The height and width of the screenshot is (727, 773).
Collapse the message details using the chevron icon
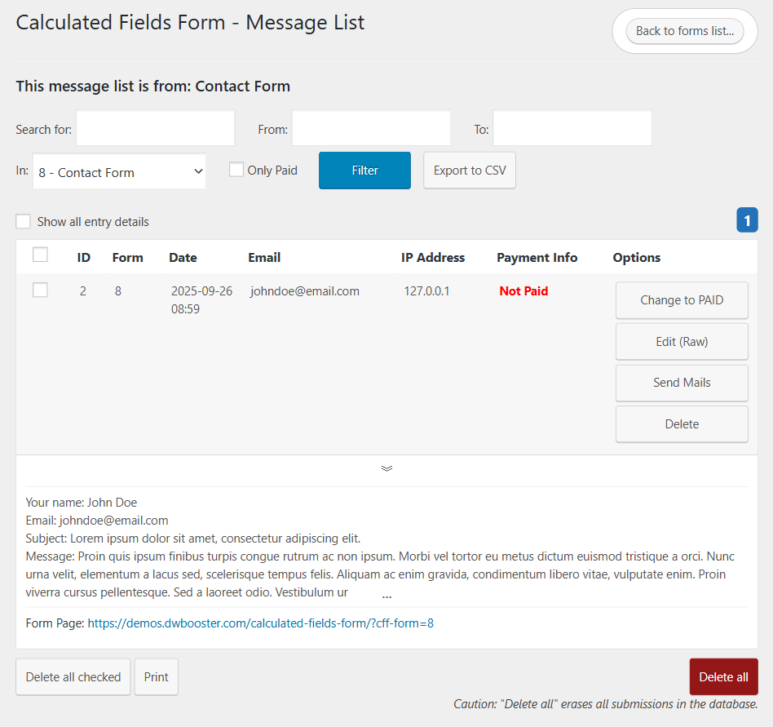[x=386, y=468]
